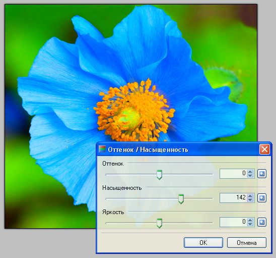
Task: Increase Яркость value with up arrow
Action: 250,220
